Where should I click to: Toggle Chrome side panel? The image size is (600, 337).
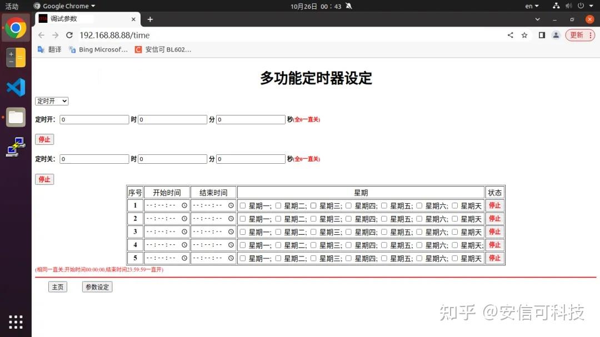542,35
